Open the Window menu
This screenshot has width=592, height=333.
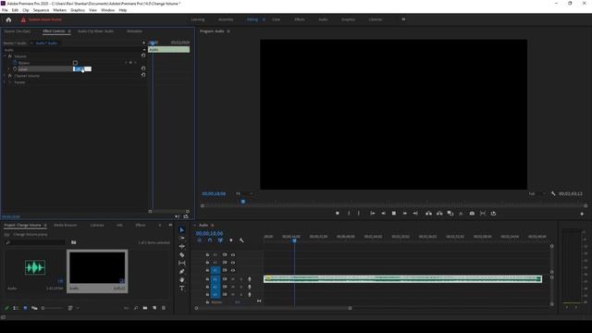coord(107,10)
